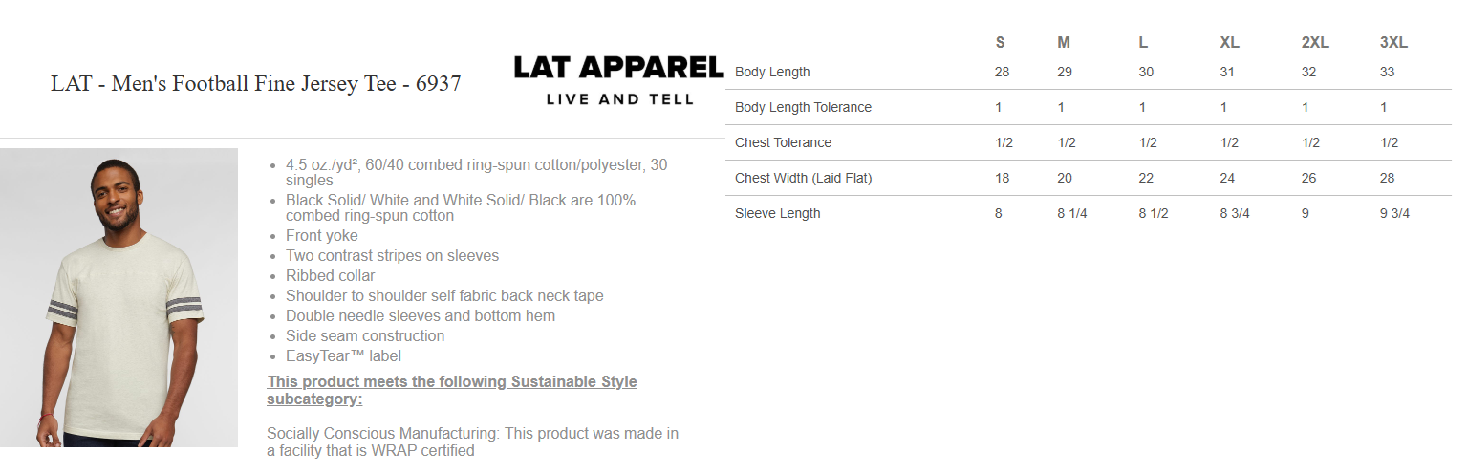
Task: Click the product title LAT Men's Football Tee
Action: click(x=255, y=84)
